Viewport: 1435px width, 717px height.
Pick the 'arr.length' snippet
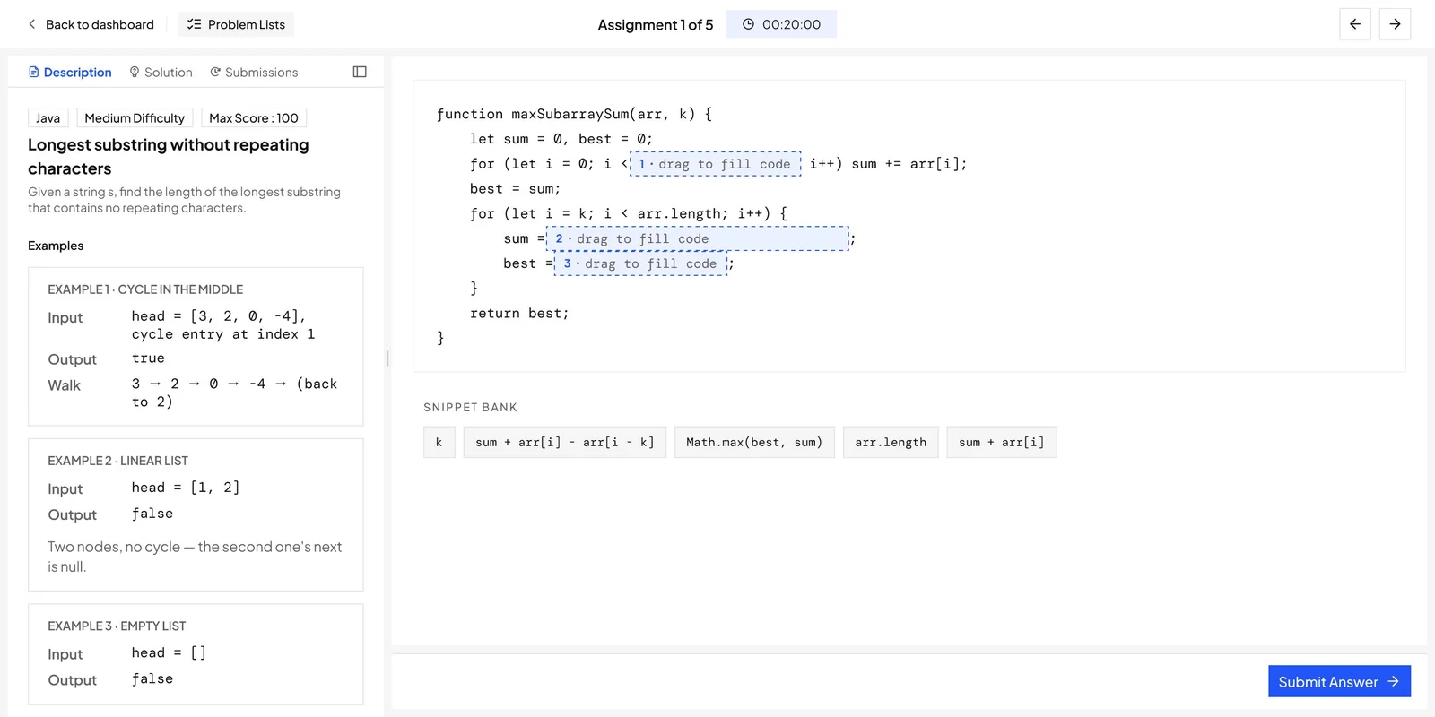(891, 443)
